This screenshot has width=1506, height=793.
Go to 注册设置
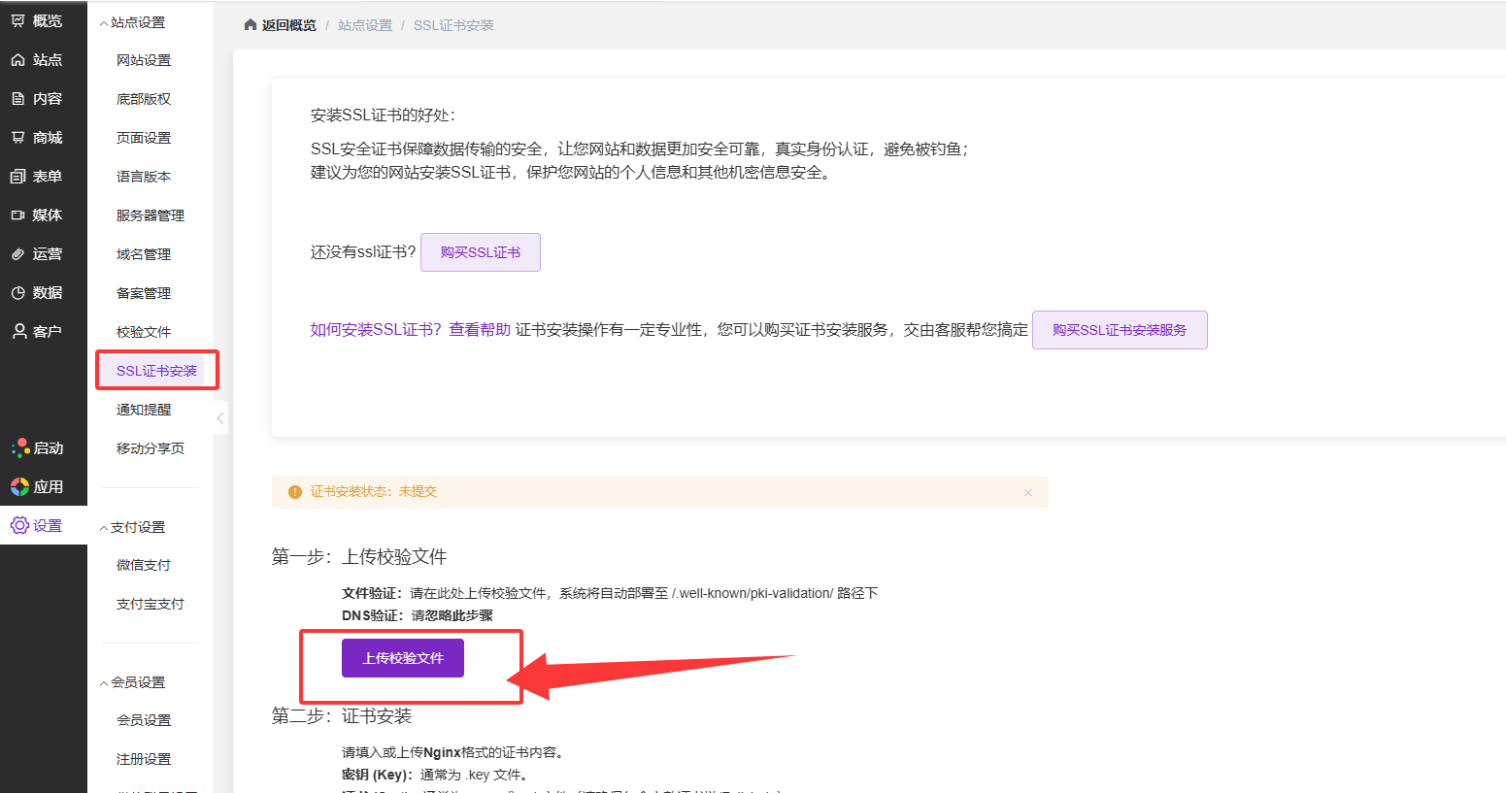(144, 759)
